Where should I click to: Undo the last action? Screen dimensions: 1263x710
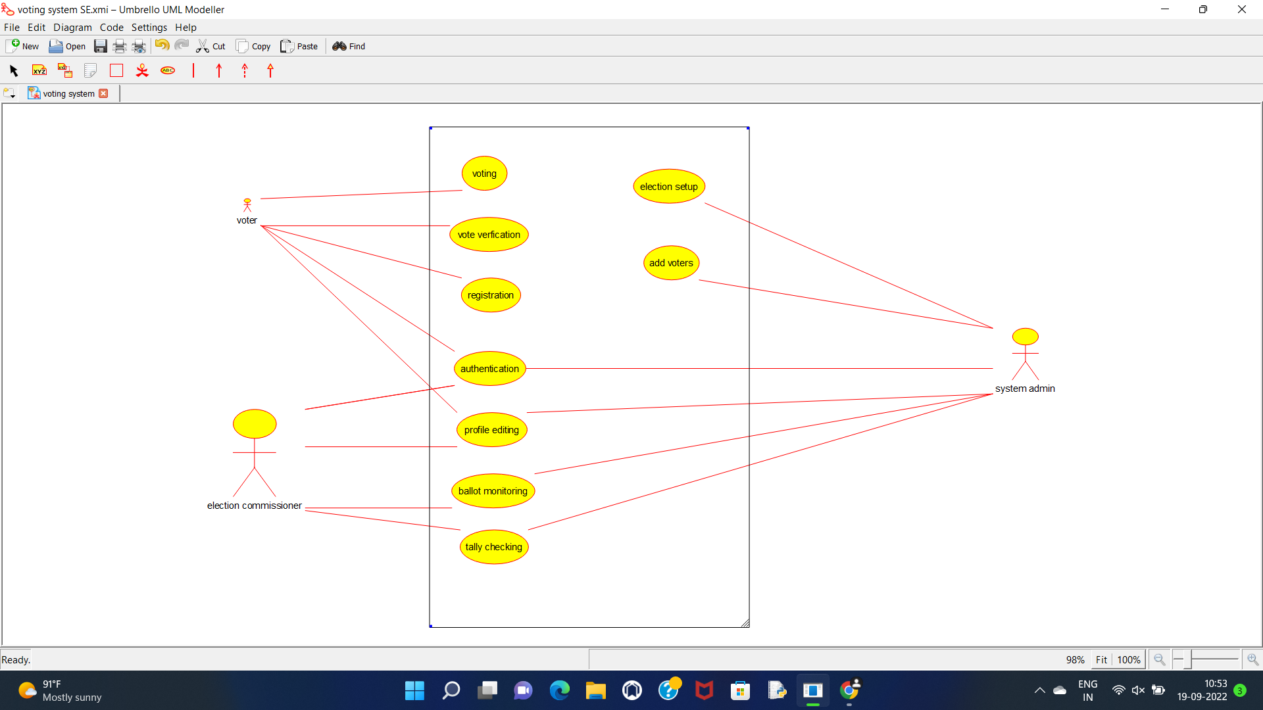tap(162, 45)
